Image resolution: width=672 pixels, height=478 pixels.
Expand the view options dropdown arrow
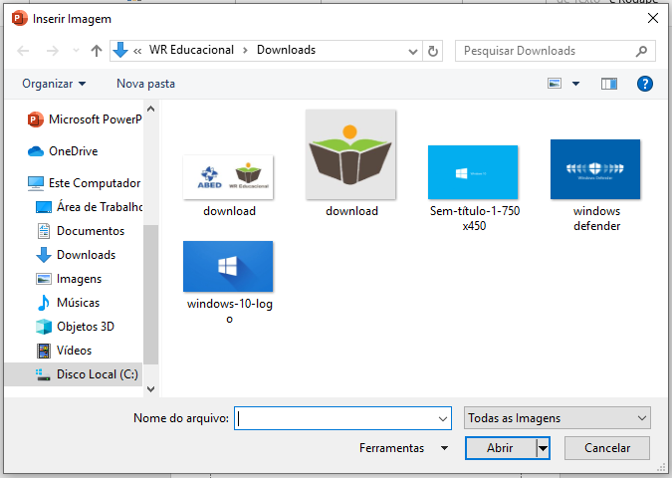point(575,84)
